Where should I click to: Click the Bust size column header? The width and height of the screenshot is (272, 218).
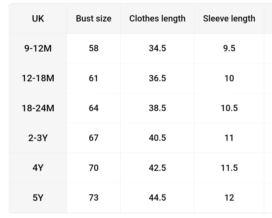point(93,18)
